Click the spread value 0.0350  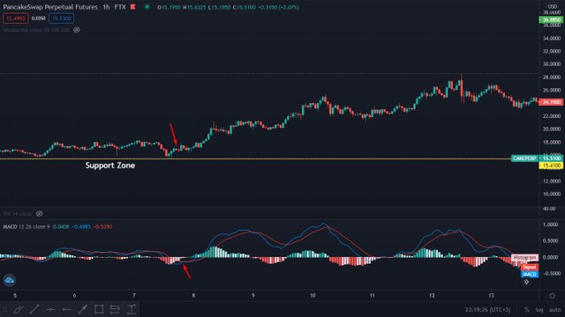[39, 18]
